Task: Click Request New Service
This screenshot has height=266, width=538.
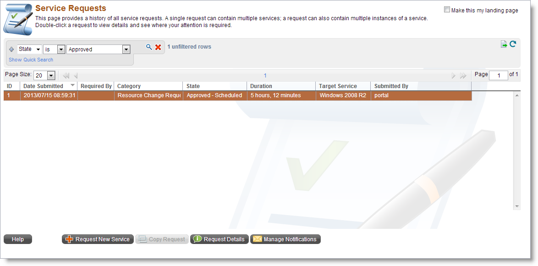Action: pyautogui.click(x=98, y=239)
